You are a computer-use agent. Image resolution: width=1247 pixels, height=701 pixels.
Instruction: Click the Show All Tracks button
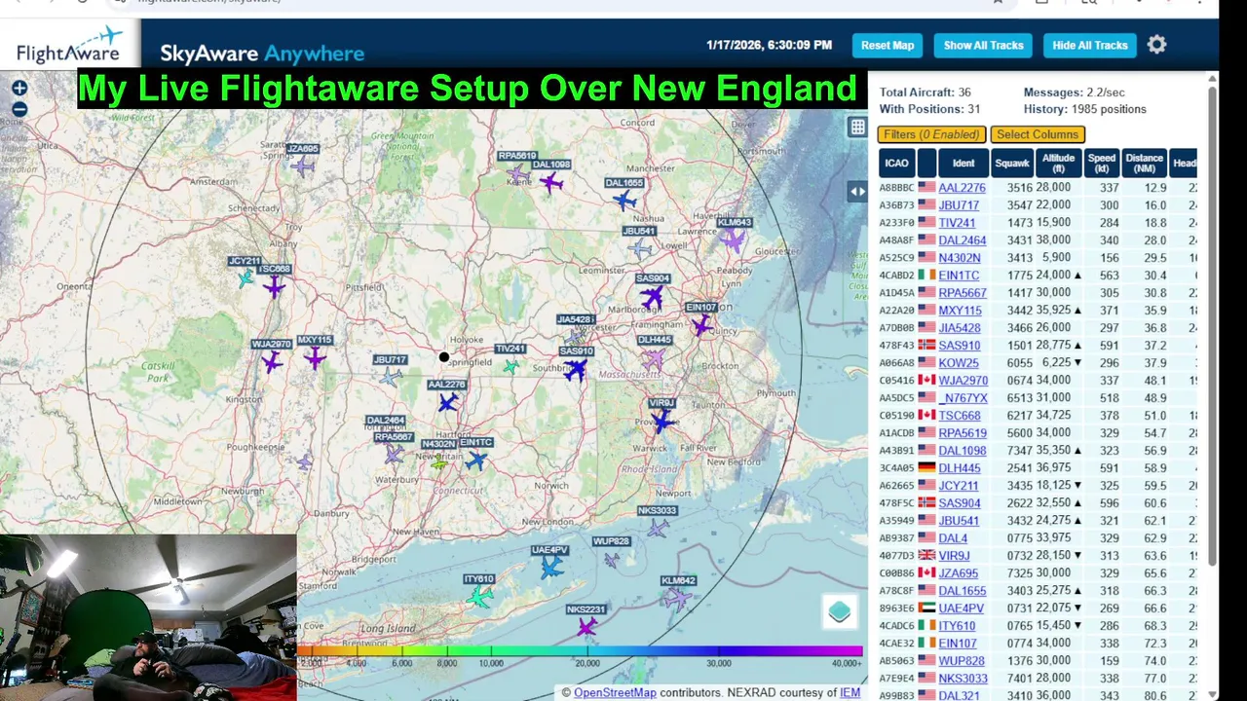(x=983, y=45)
